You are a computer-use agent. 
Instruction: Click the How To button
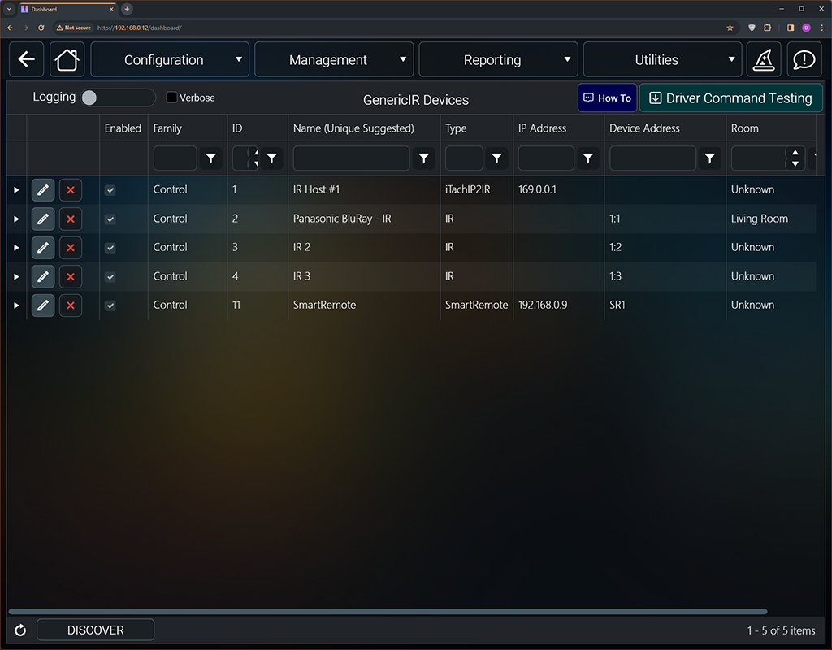[608, 97]
